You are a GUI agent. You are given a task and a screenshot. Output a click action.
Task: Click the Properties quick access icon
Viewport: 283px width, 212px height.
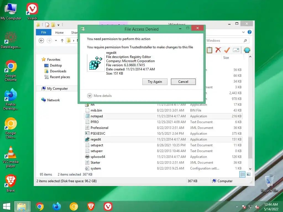tap(47, 25)
